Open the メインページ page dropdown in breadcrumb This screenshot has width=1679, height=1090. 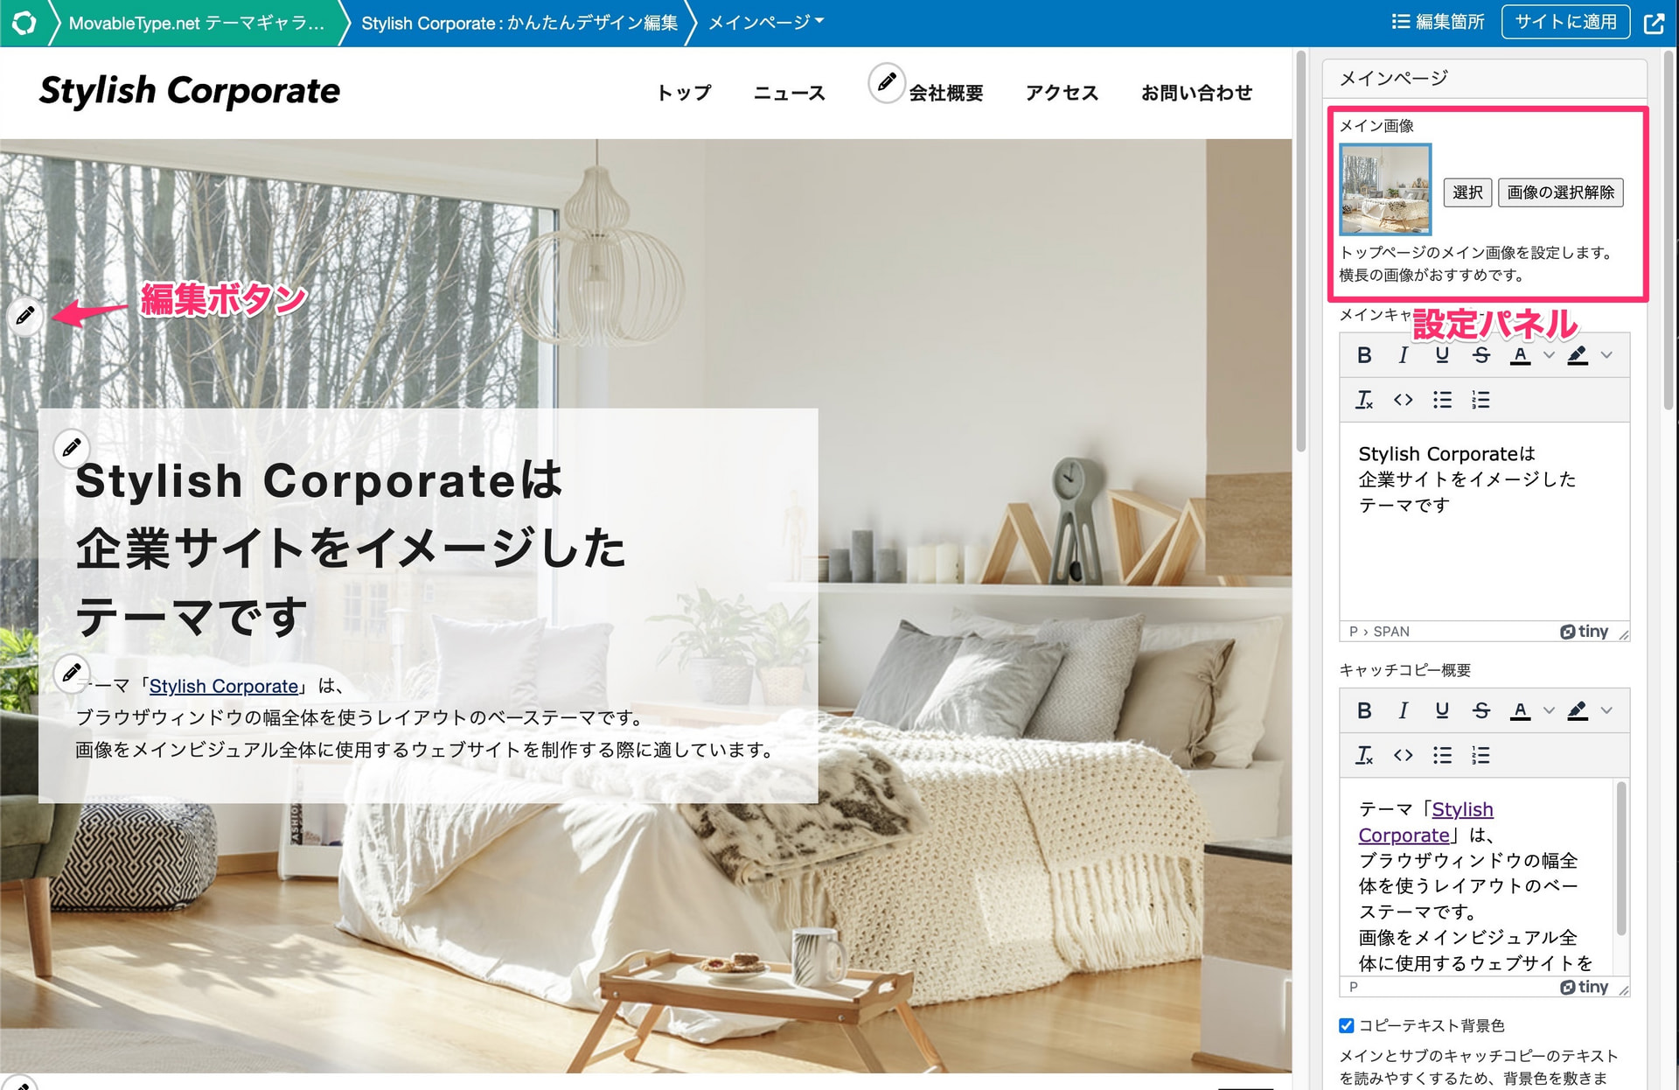pos(766,23)
